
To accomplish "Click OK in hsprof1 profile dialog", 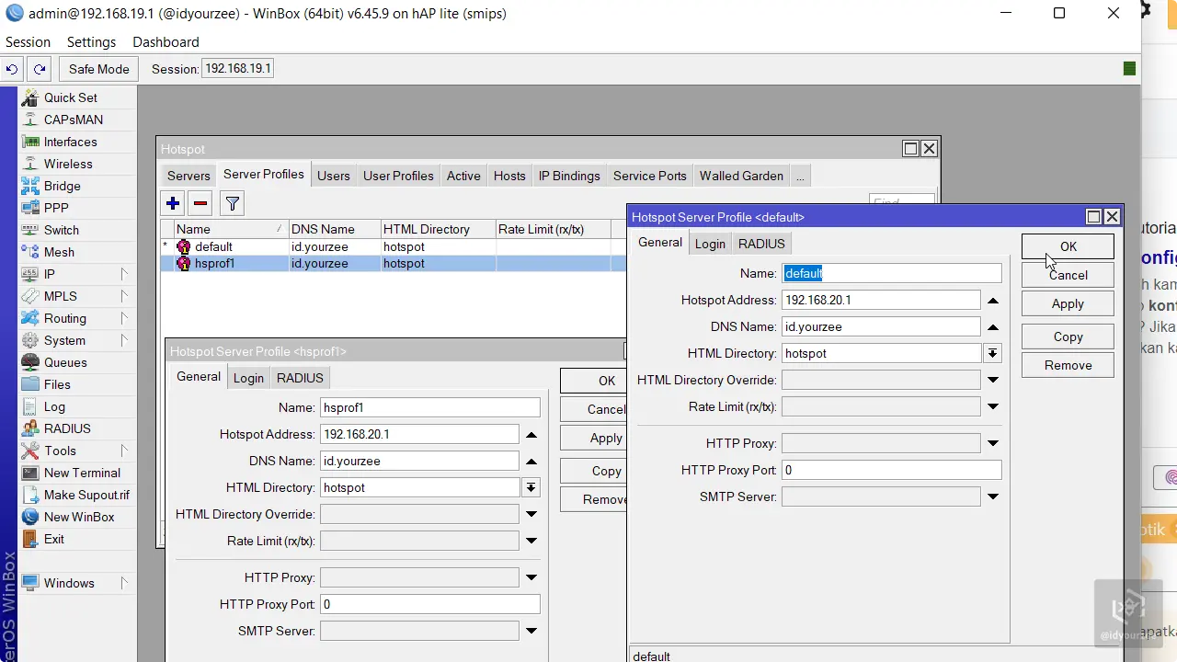I will (593, 381).
